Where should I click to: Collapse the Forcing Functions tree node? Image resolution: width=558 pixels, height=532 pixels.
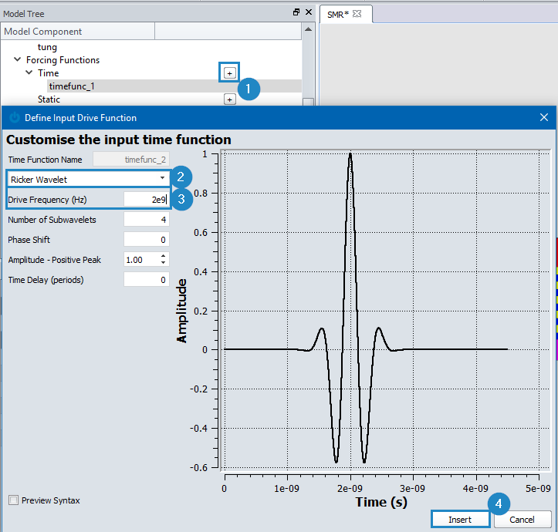point(17,59)
